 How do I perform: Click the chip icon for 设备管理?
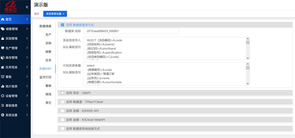(3, 96)
